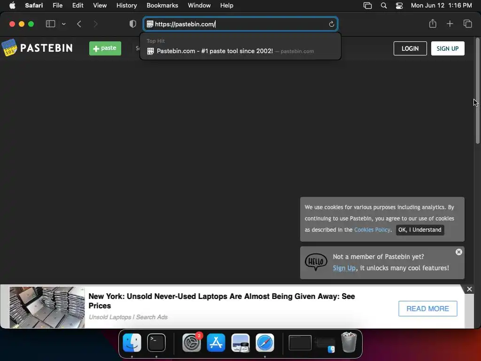481x361 pixels.
Task: Click the page vertical scrollbar
Action: pos(477,91)
